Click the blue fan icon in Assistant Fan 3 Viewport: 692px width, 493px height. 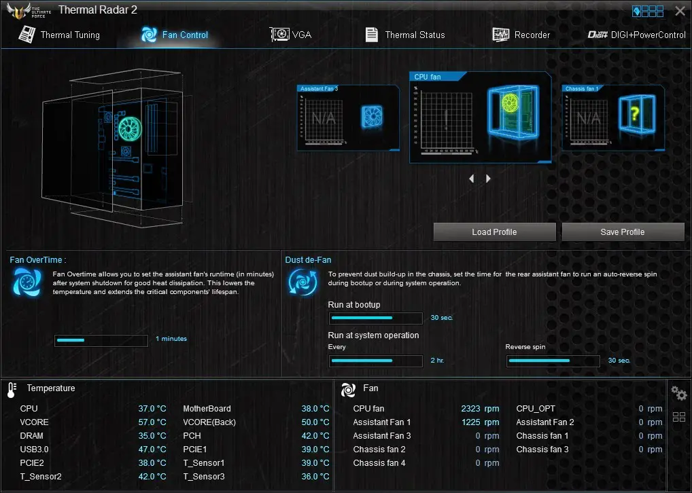pyautogui.click(x=372, y=117)
